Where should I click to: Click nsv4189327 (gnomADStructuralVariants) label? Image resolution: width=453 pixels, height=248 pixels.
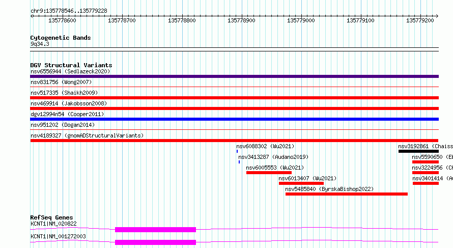tap(87, 135)
